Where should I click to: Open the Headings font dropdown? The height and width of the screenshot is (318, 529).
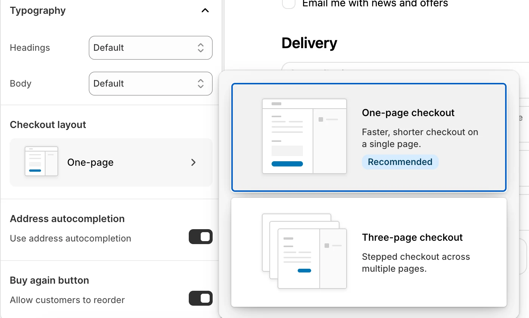151,48
